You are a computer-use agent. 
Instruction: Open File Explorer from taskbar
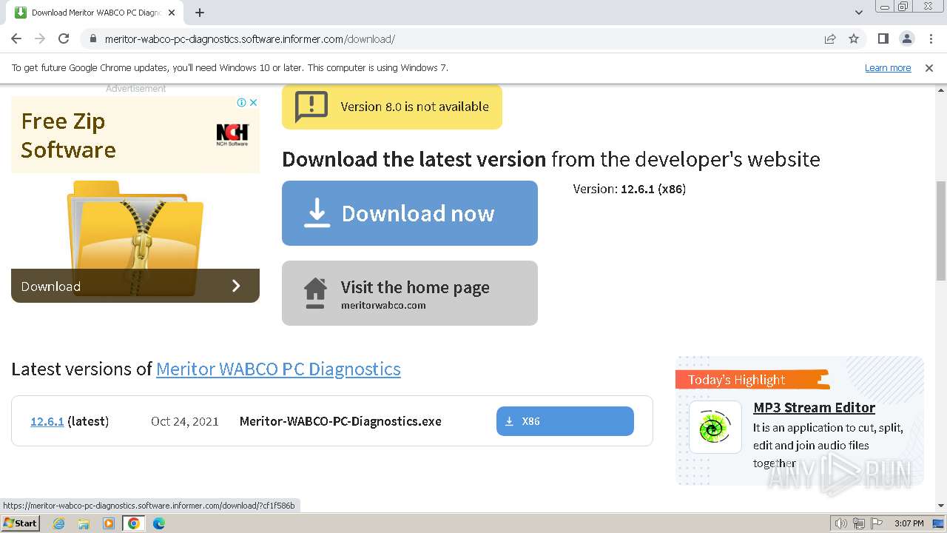pyautogui.click(x=84, y=523)
